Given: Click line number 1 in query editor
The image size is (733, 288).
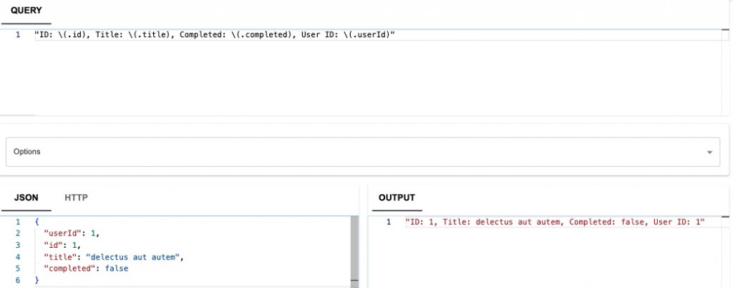Looking at the screenshot, I should [18, 34].
